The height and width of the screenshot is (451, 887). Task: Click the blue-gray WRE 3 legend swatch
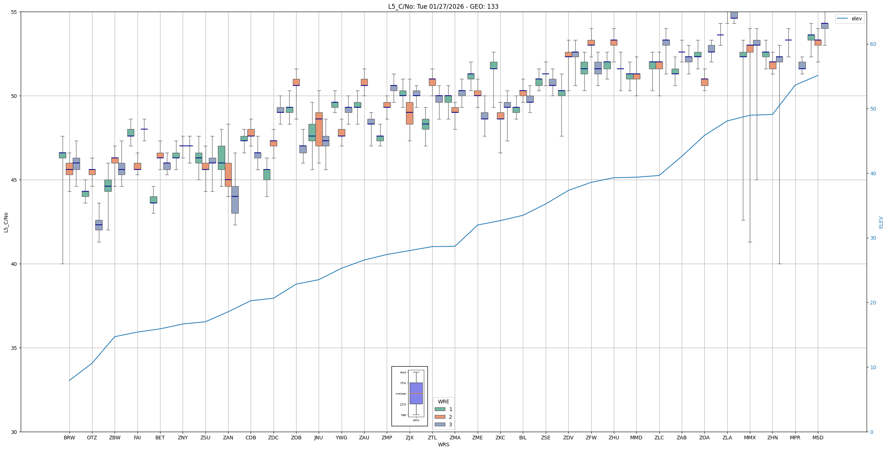click(x=440, y=424)
